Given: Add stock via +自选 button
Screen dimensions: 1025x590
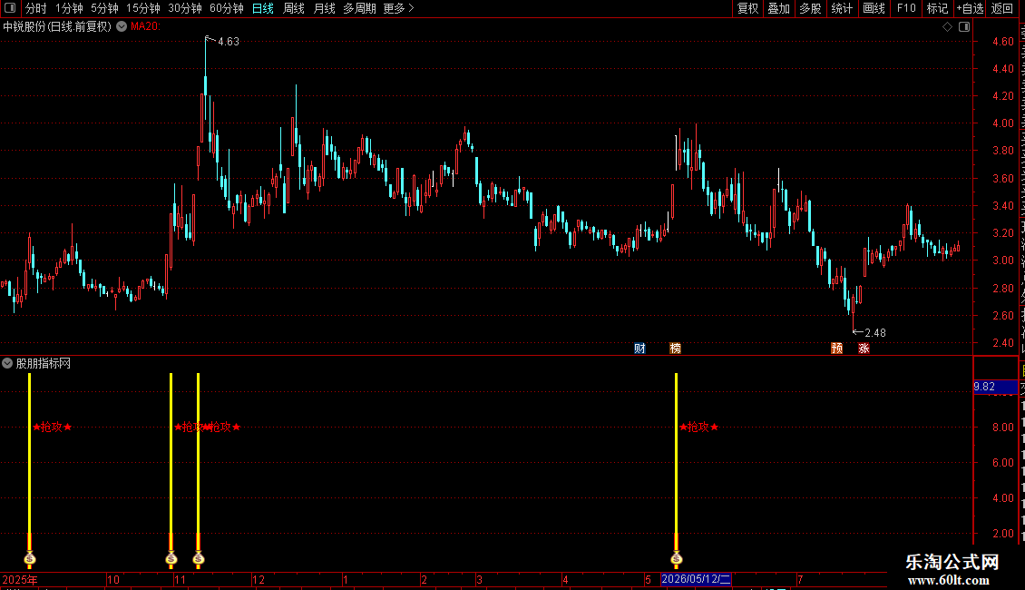Looking at the screenshot, I should pos(970,8).
